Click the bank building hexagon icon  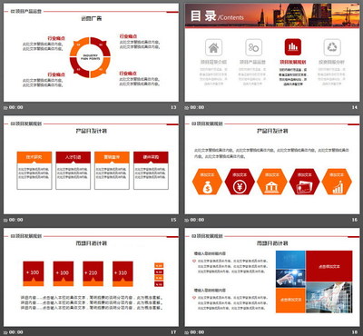coord(272,182)
